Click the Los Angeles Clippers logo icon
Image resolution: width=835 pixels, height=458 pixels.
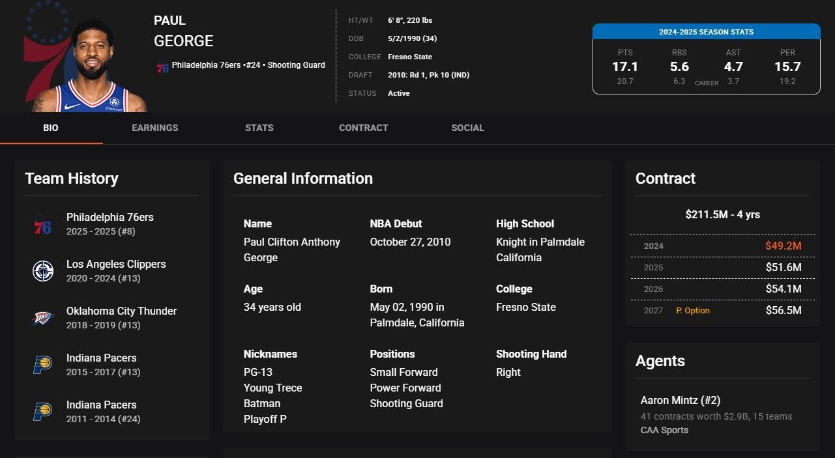[x=43, y=271]
